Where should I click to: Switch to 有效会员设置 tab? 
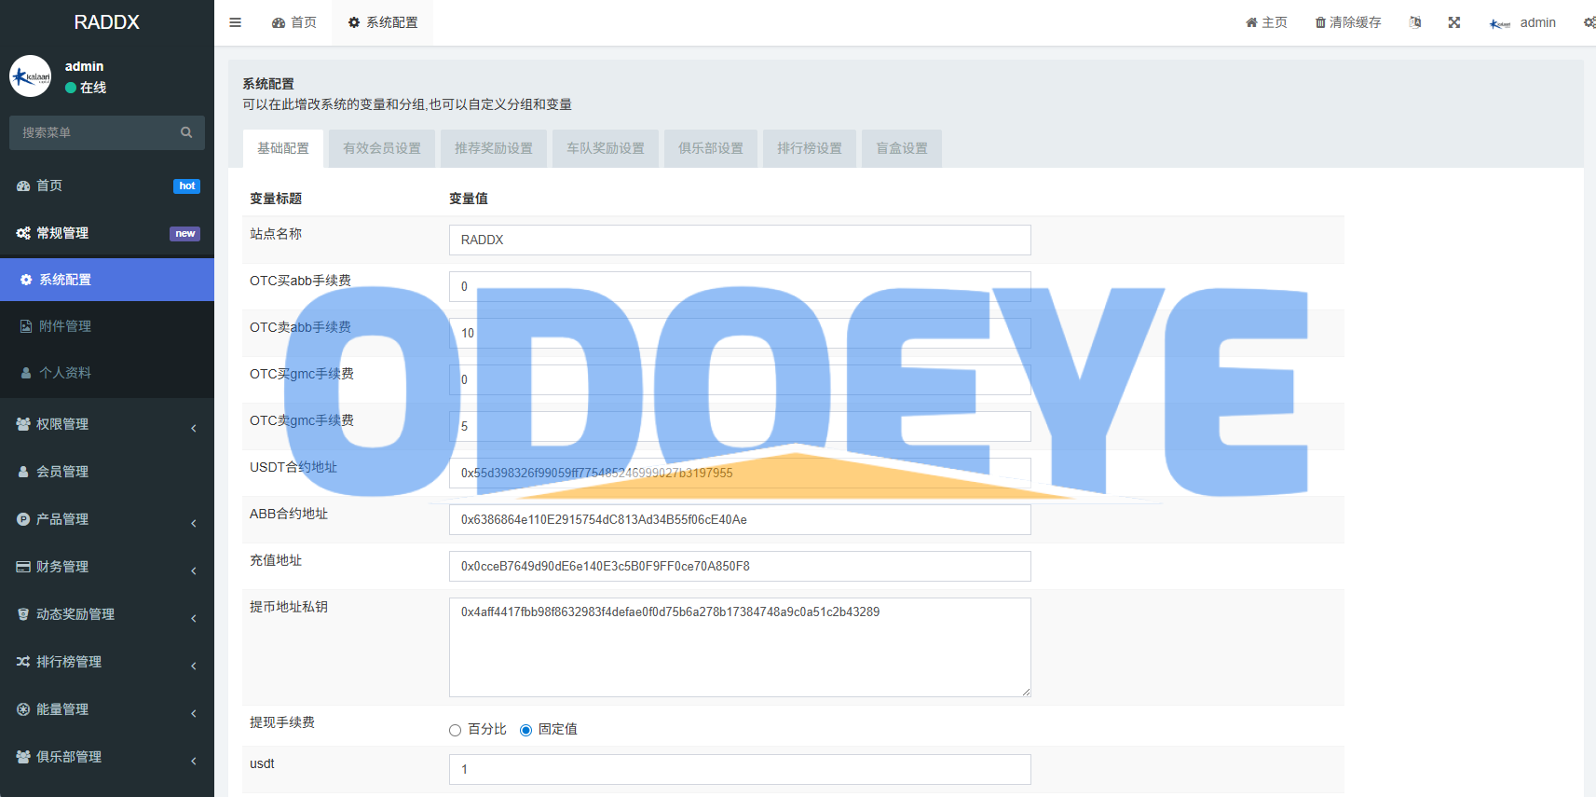(382, 148)
